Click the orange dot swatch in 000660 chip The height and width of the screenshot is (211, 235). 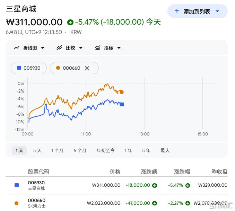[x=58, y=68]
